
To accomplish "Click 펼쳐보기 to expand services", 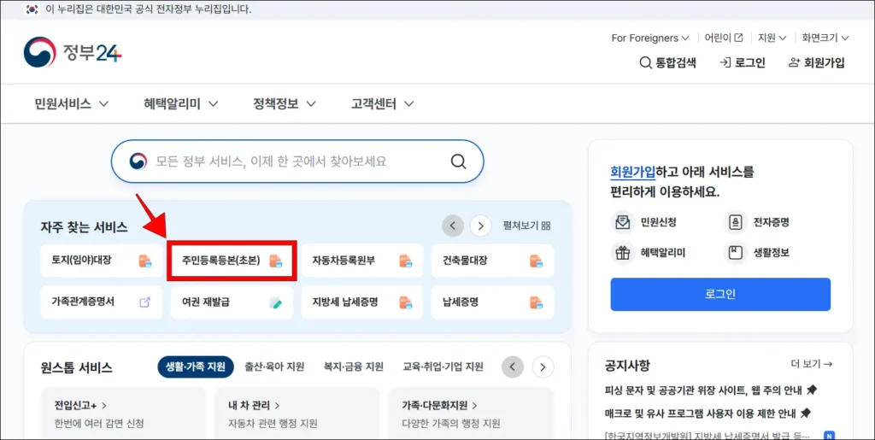I will (x=526, y=226).
